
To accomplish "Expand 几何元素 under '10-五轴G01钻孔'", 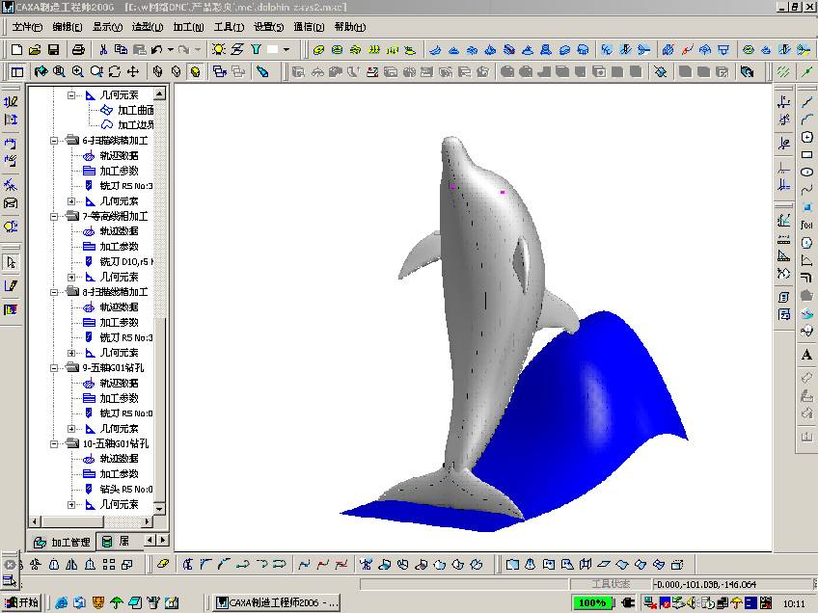I will (72, 504).
